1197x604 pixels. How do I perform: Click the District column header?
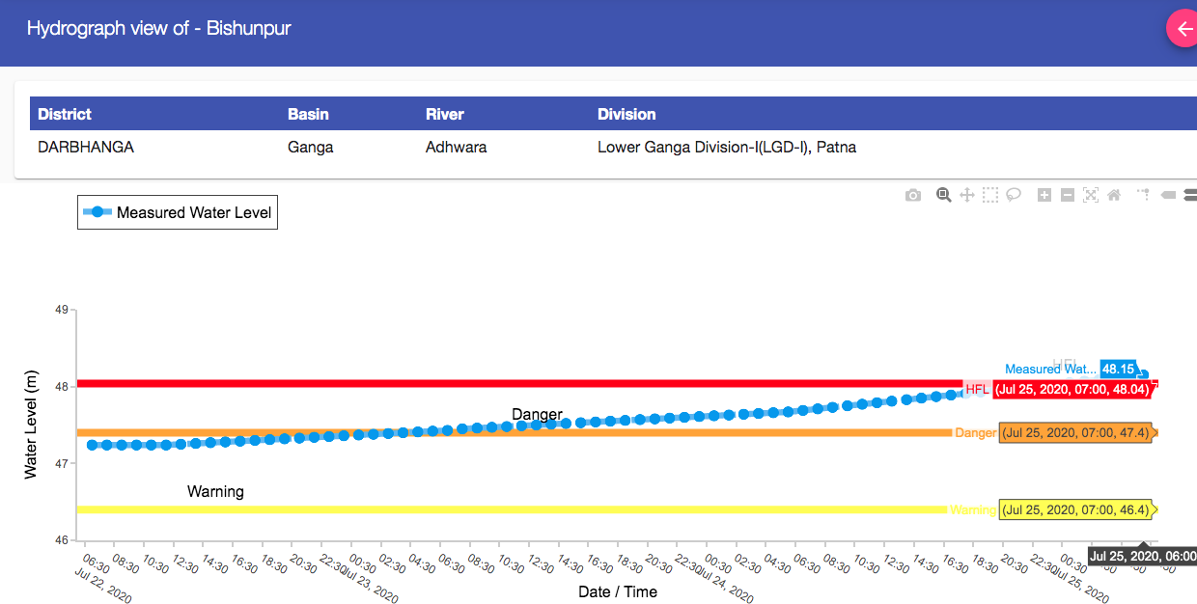[65, 114]
